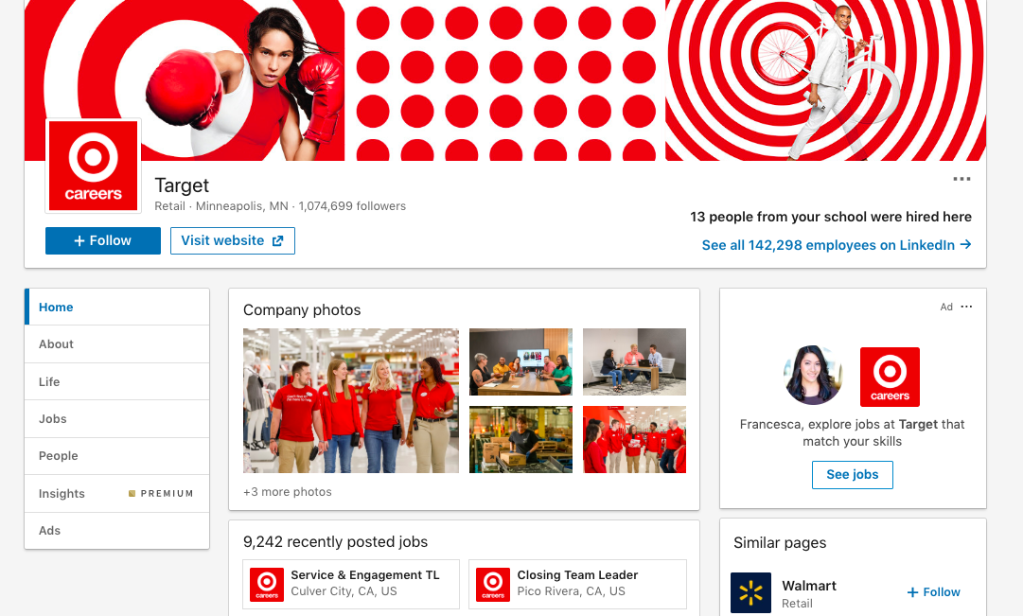Click the Walmart logo in Similar pages
The height and width of the screenshot is (616, 1023).
750,592
